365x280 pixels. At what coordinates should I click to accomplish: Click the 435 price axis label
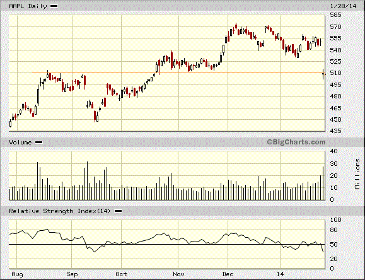point(335,131)
